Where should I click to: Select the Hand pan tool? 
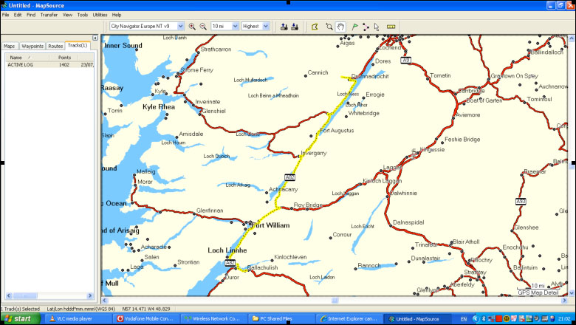(340, 27)
